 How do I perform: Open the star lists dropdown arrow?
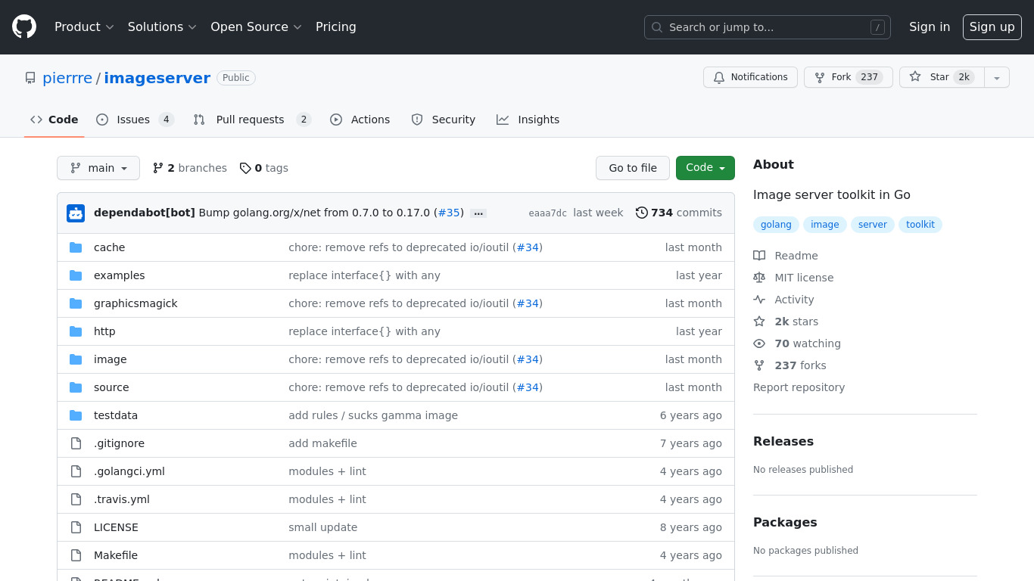tap(997, 77)
